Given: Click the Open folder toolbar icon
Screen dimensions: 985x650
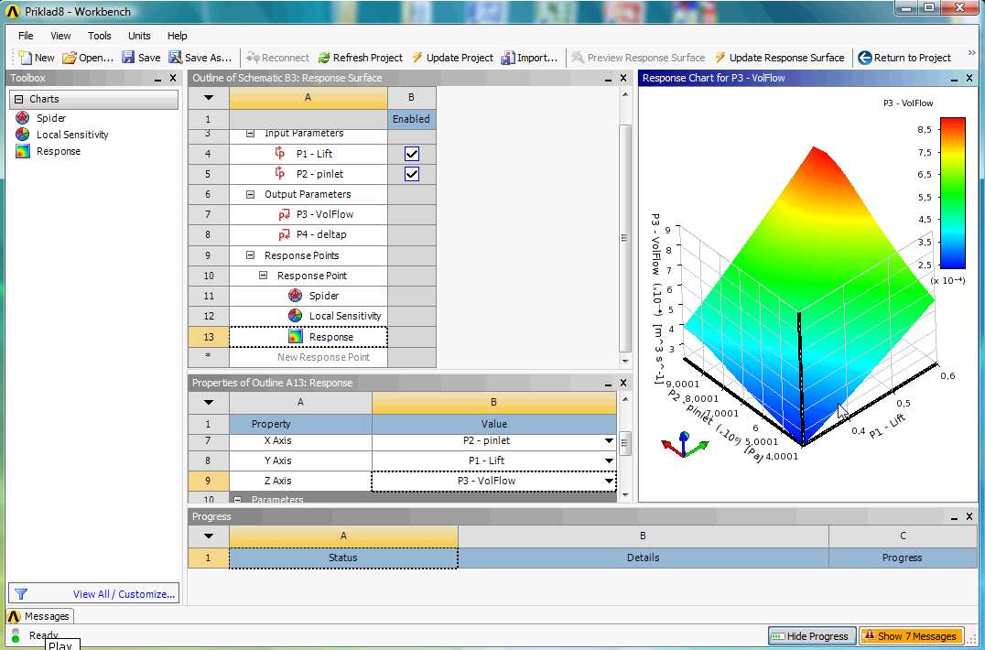Looking at the screenshot, I should point(69,58).
